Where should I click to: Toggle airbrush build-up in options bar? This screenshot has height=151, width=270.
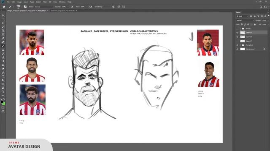click(x=91, y=7)
